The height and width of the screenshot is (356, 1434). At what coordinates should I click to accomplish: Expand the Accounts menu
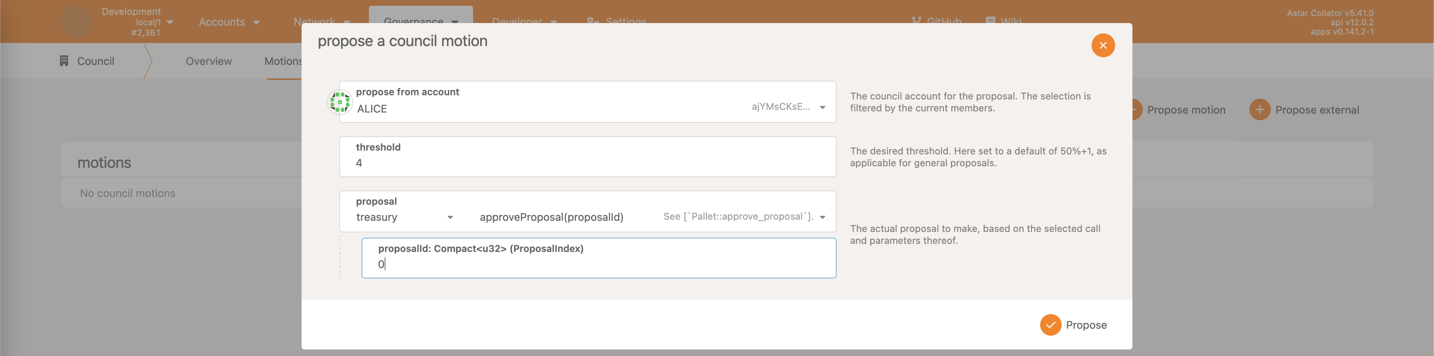click(229, 22)
